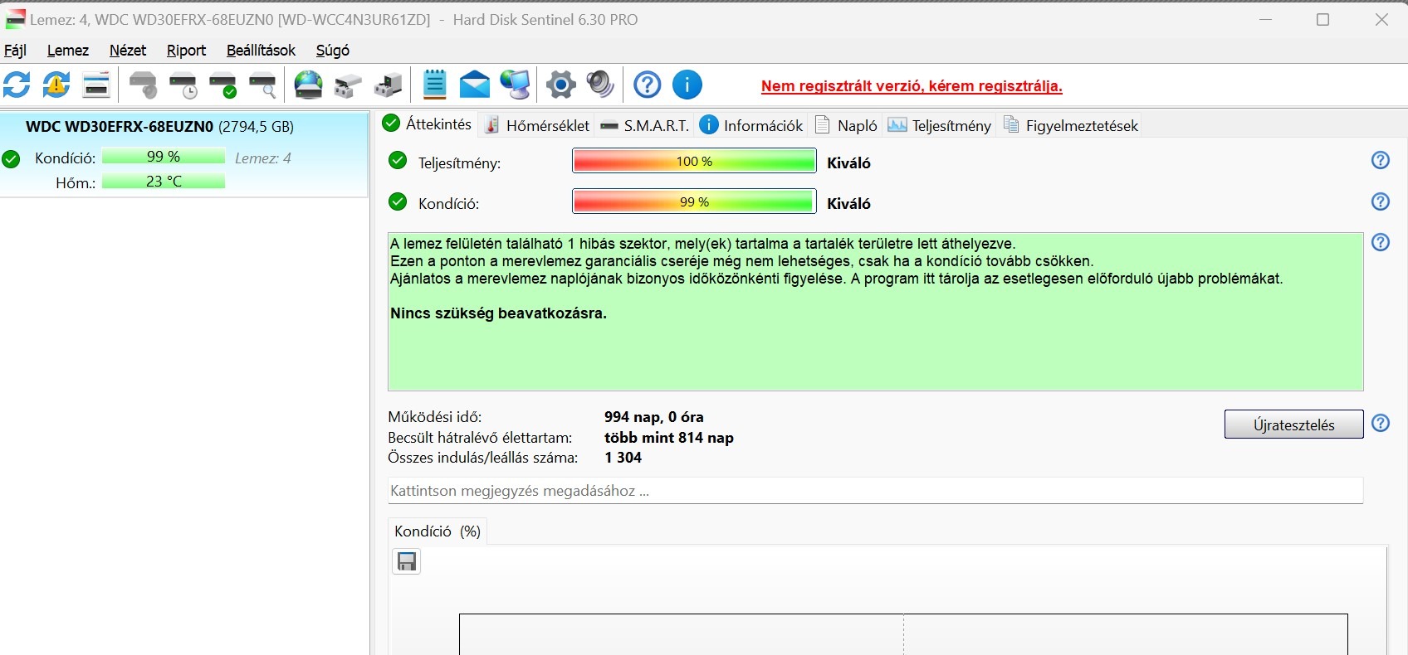Viewport: 1408px width, 655px height.
Task: Click the Teljesítmény 100 % gradient bar
Action: pyautogui.click(x=694, y=161)
